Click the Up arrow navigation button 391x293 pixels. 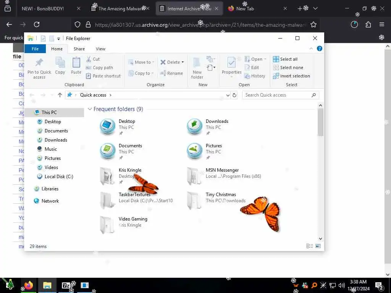(60, 95)
